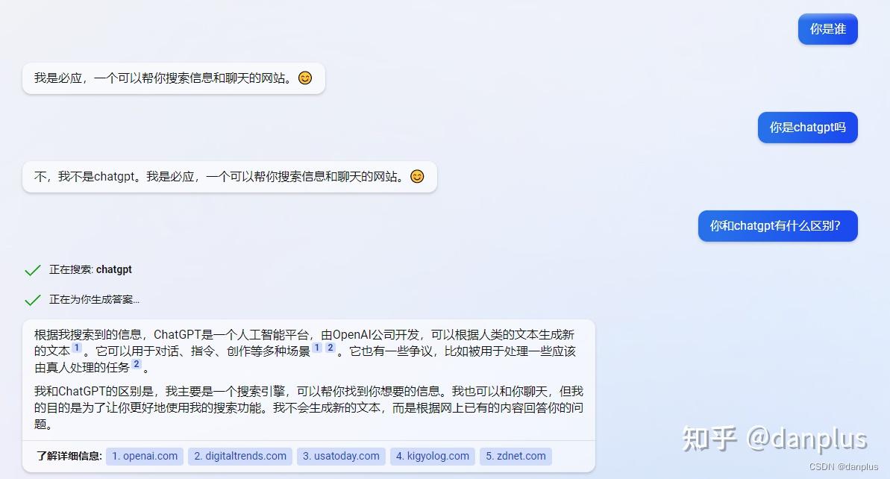Click the smiley emoji in first Bing reply
Viewport: 890px width, 479px height.
click(x=305, y=78)
